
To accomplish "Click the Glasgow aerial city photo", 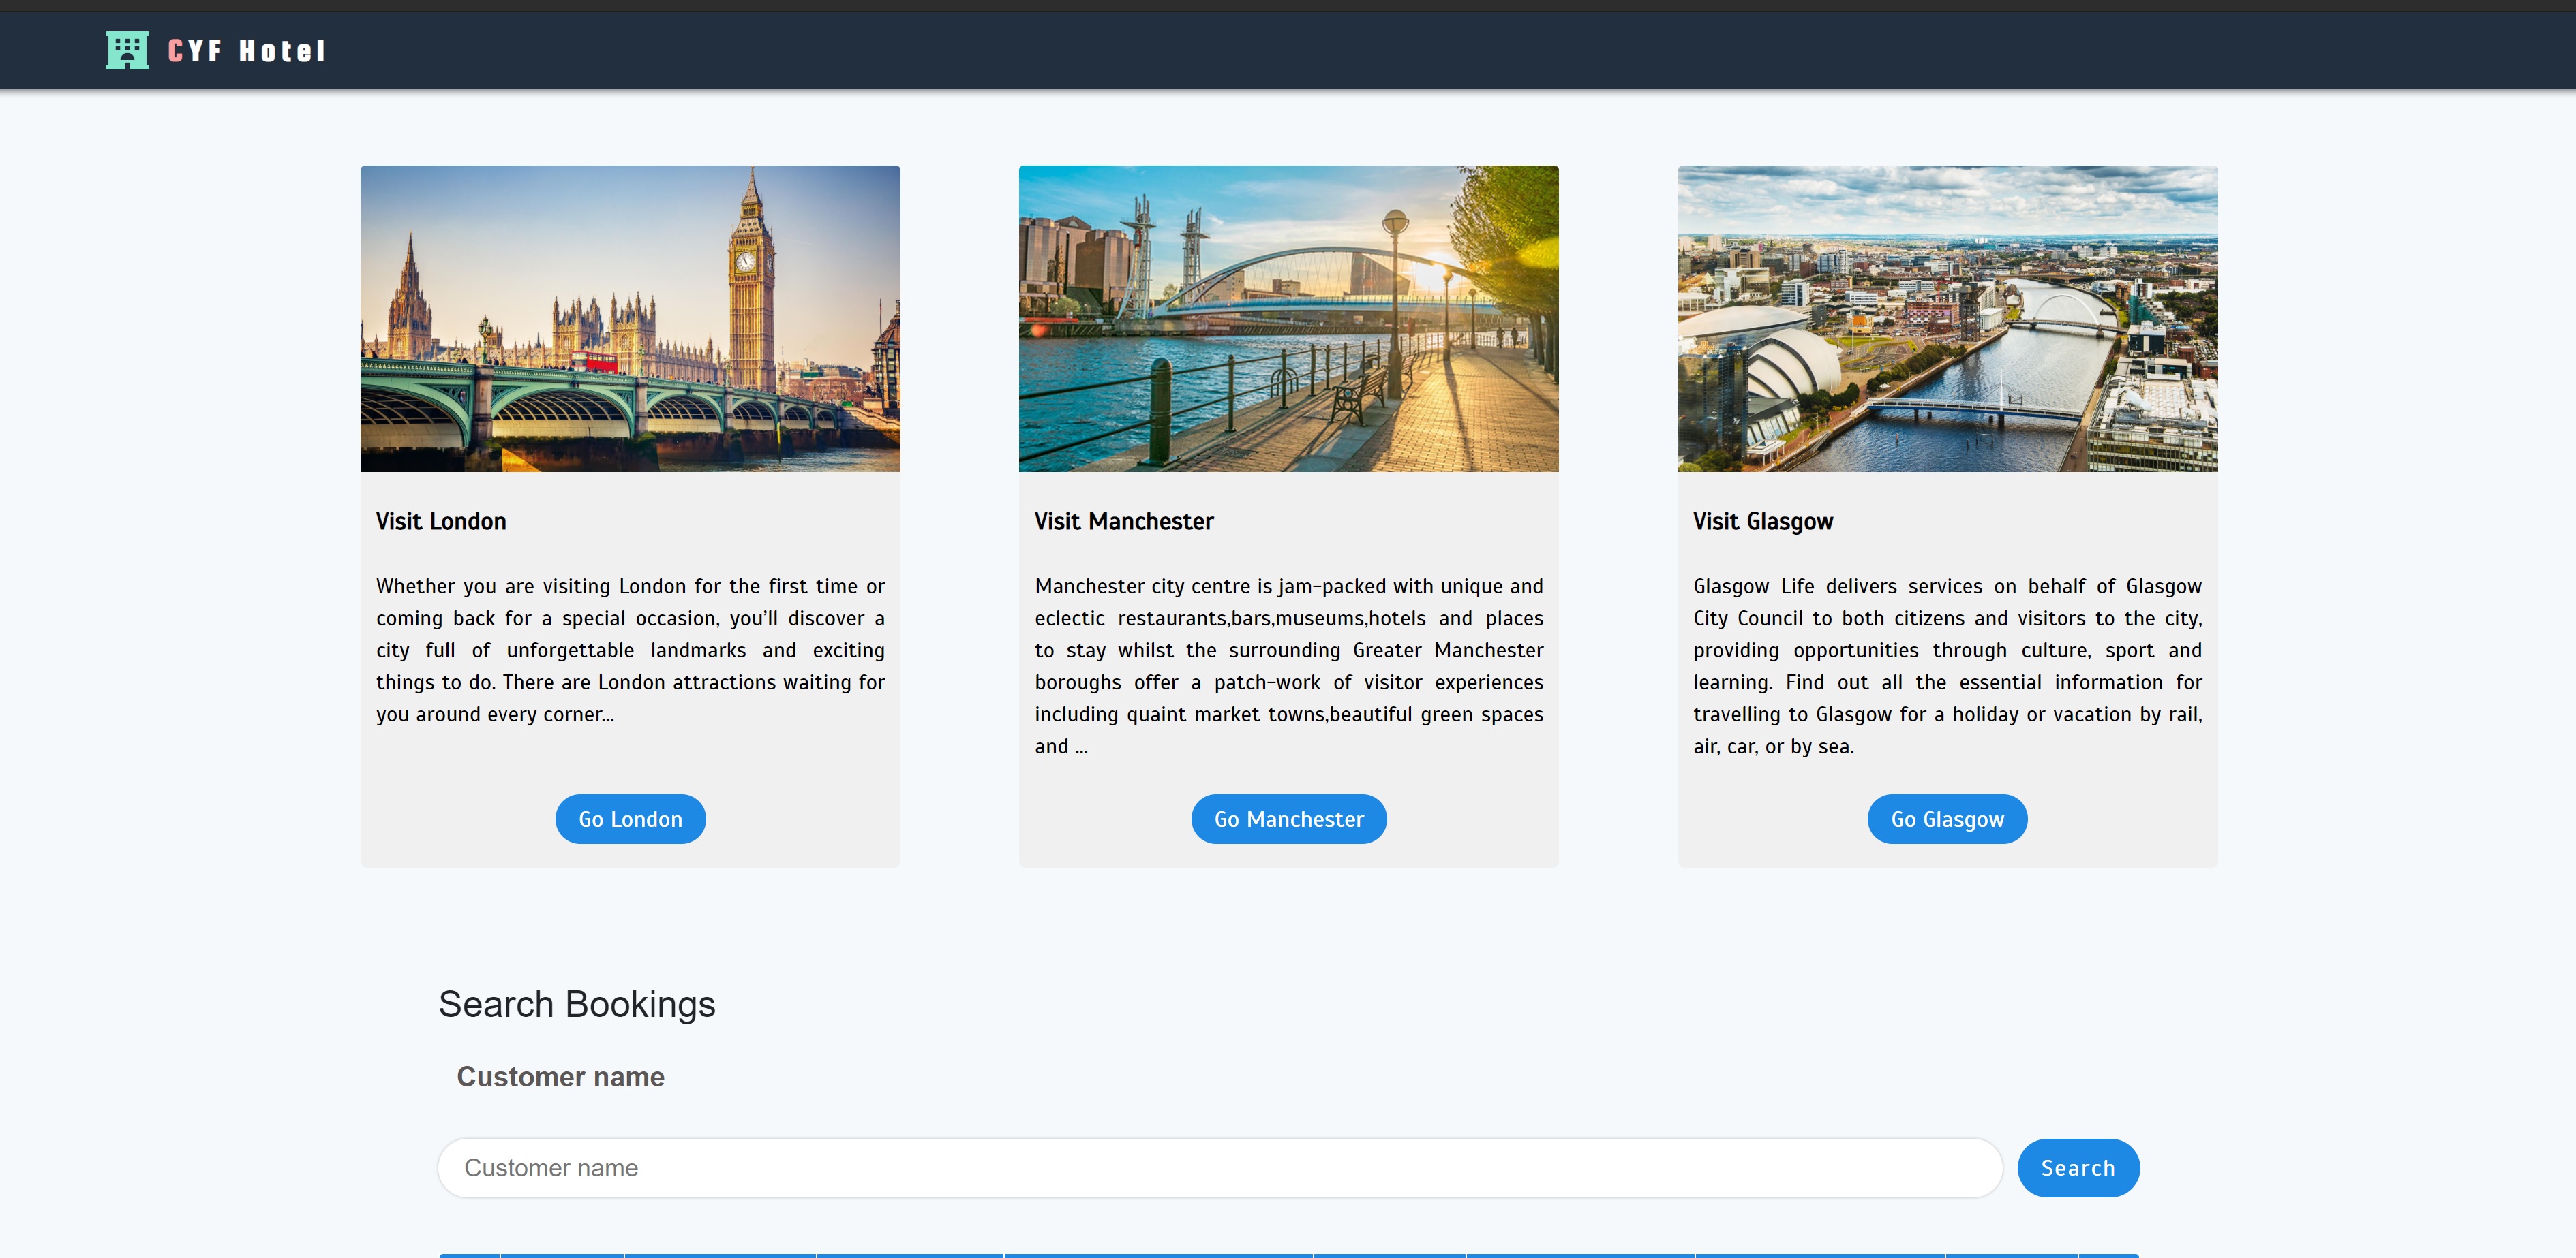I will click(1946, 319).
